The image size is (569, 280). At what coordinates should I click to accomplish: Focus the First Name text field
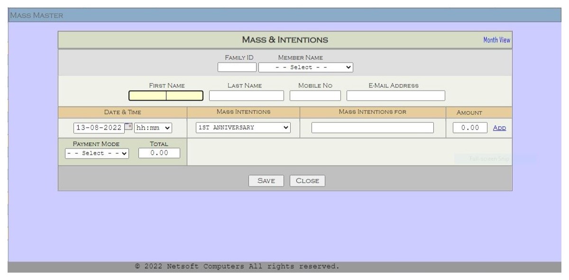click(165, 96)
